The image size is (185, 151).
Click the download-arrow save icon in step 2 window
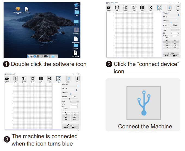117,7
